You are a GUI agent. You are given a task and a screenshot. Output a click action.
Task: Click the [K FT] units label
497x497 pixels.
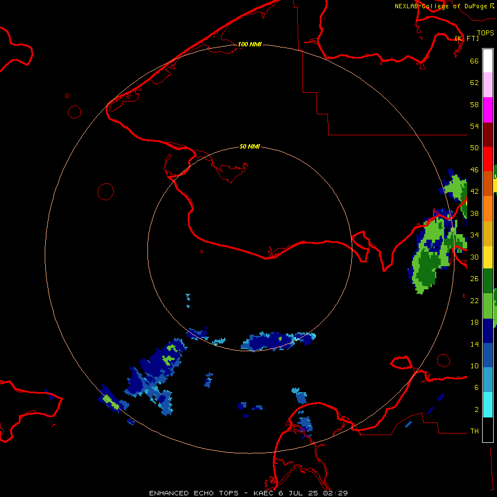467,38
